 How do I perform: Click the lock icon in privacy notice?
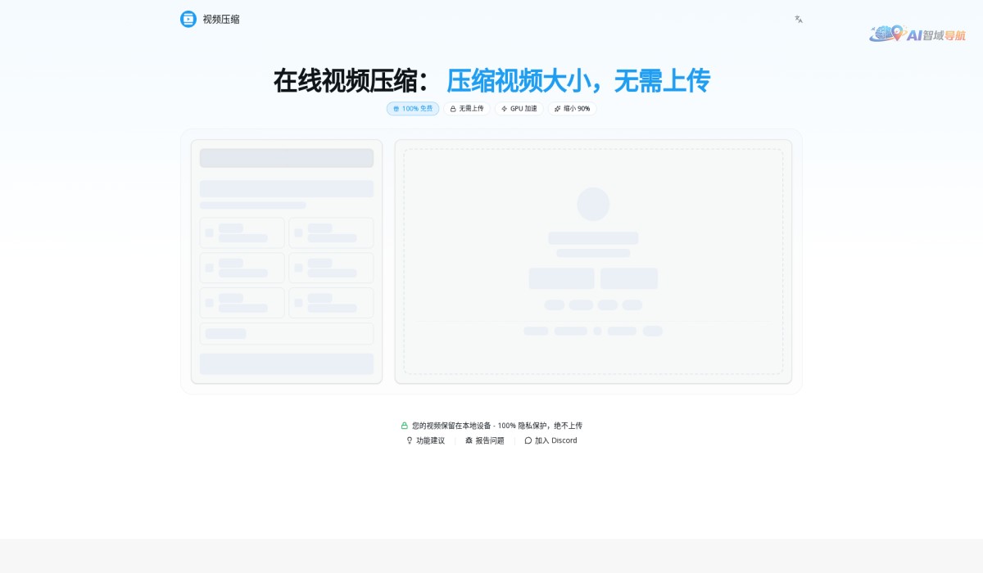[404, 425]
